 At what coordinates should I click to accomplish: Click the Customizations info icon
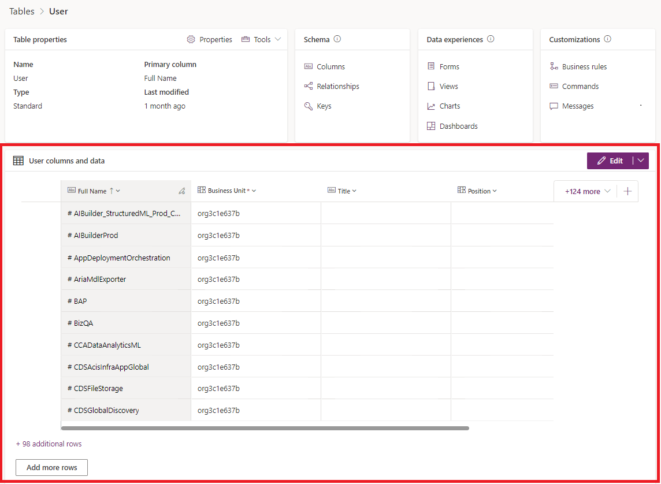click(607, 39)
